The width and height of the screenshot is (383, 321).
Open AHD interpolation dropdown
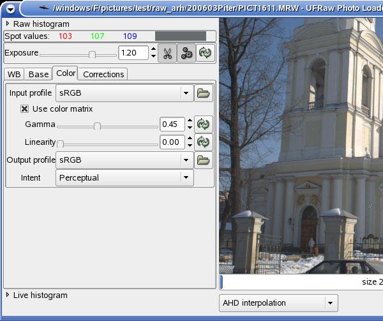click(x=278, y=303)
